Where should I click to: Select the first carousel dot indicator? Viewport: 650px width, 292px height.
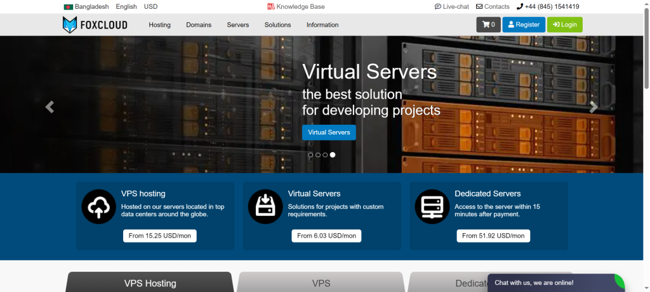[x=310, y=155]
